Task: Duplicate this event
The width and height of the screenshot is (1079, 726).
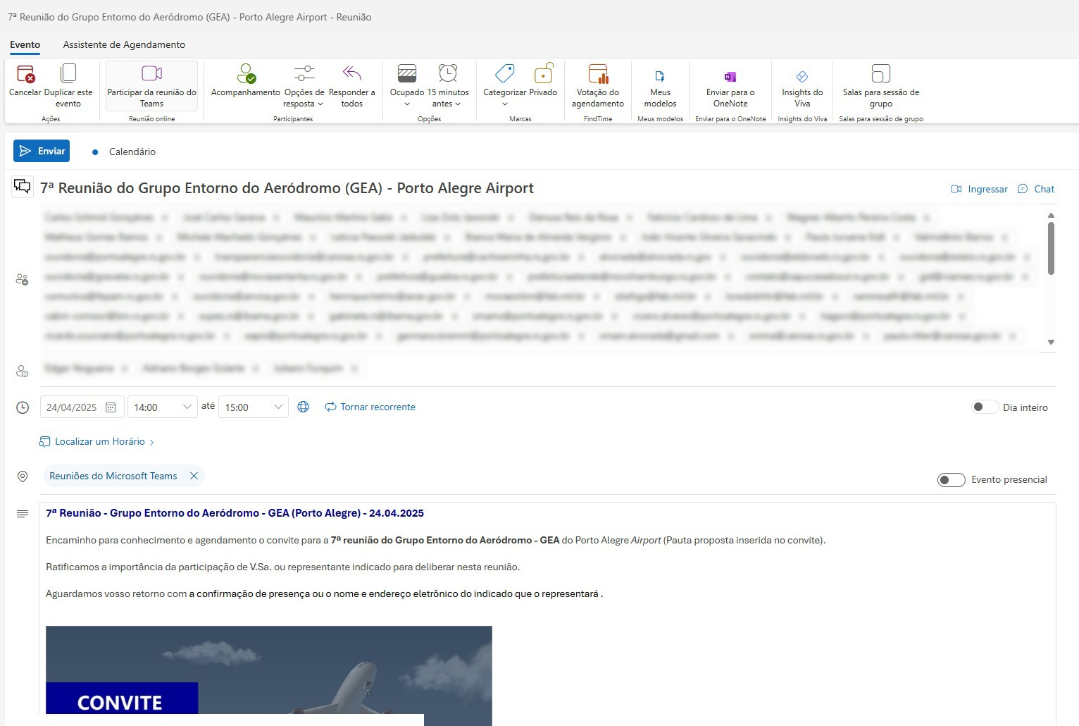Action: coord(68,85)
